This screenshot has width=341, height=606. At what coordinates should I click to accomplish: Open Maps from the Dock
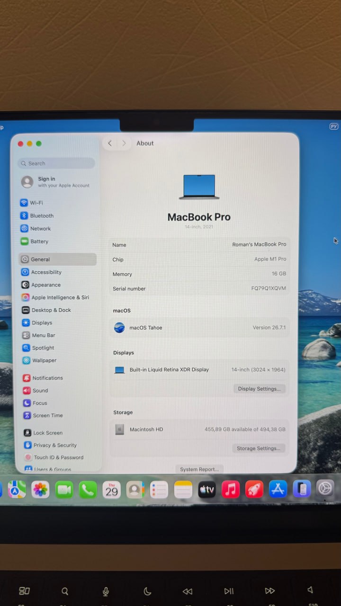pyautogui.click(x=17, y=489)
